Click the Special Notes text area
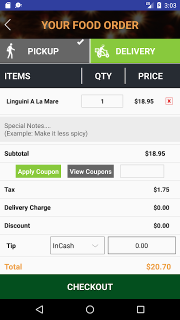 coord(90,129)
